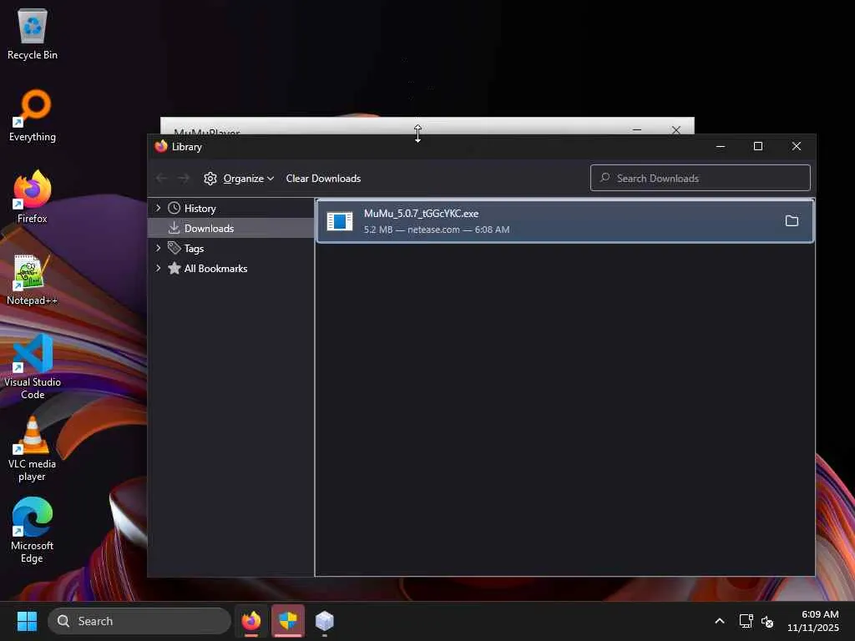Close the Library window
855x641 pixels.
(x=796, y=146)
